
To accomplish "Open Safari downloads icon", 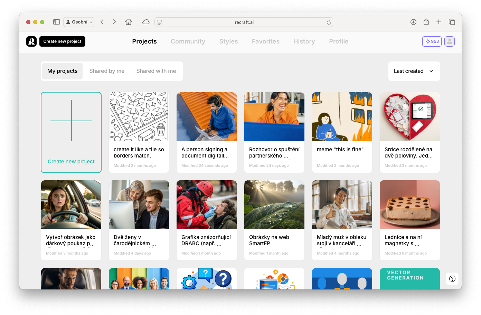I will click(413, 22).
